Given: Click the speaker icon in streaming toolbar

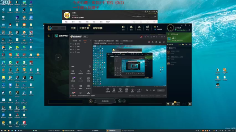Looking at the screenshot, I should click(x=139, y=90).
